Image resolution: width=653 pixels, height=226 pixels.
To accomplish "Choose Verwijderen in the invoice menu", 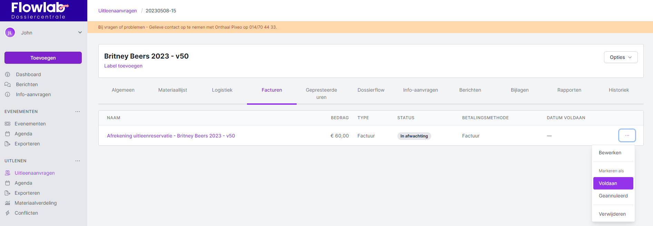I will [x=612, y=214].
